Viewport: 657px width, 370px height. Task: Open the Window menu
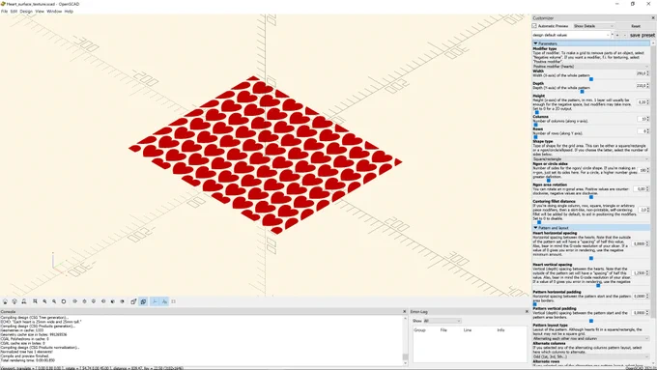(54, 12)
